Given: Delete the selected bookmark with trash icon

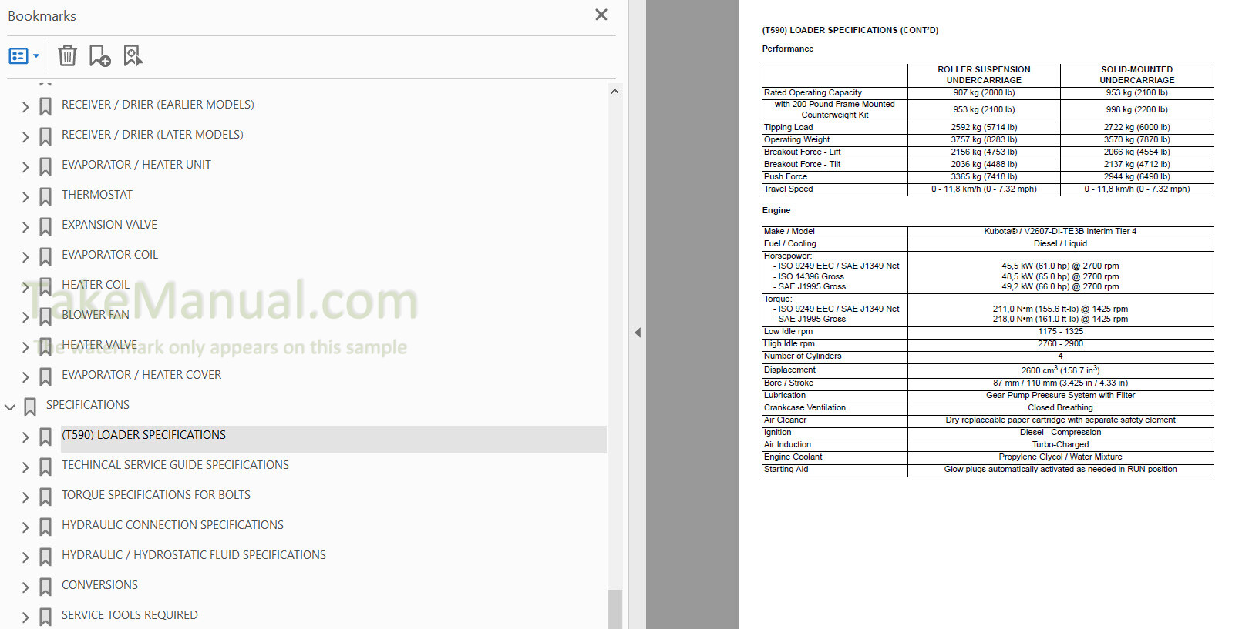Looking at the screenshot, I should [67, 55].
